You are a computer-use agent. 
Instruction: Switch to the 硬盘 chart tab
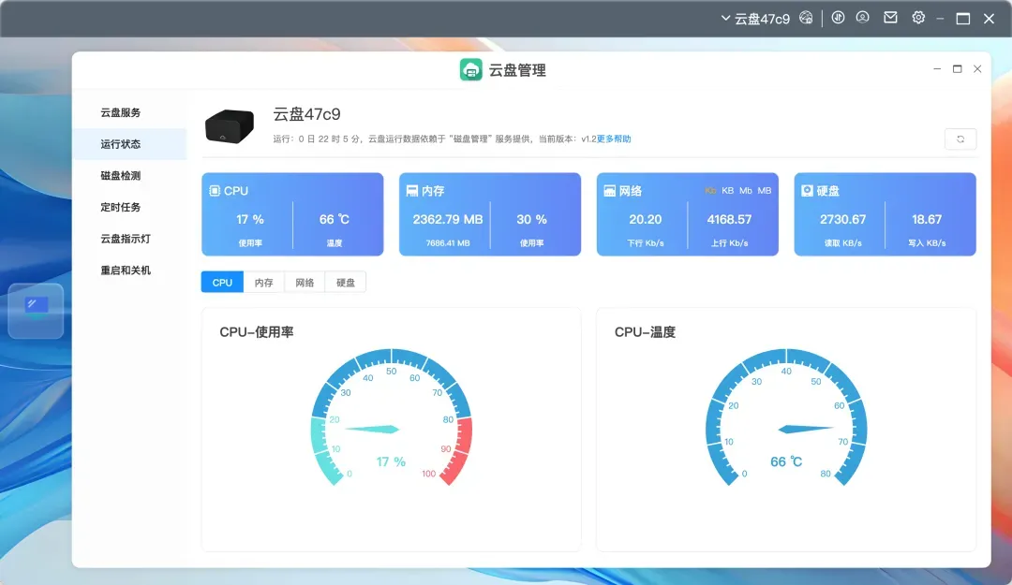pyautogui.click(x=345, y=283)
